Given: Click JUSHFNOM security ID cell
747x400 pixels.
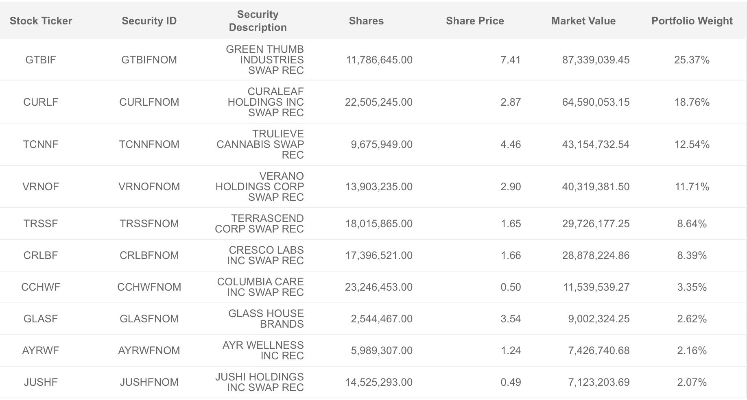Looking at the screenshot, I should (149, 383).
